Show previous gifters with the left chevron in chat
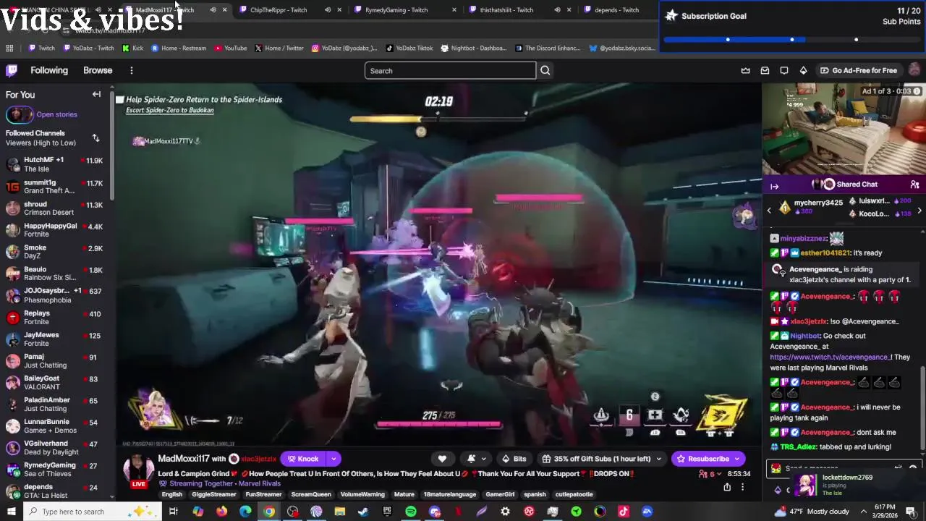This screenshot has width=926, height=521. (769, 210)
